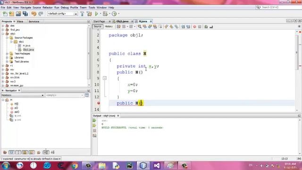Select the rev_for_level1,2 project
The width and height of the screenshot is (302, 170).
point(19,74)
